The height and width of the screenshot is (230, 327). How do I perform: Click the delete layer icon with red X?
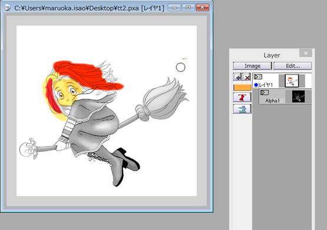246,77
